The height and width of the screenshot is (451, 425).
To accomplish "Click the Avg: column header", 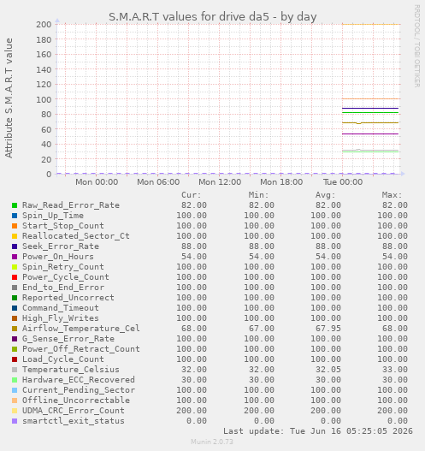I will pos(325,195).
